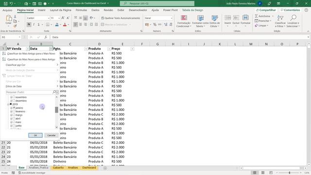Open Formatar como Tabela
Image resolution: width=311 pixels, height=175 pixels.
(x=200, y=21)
